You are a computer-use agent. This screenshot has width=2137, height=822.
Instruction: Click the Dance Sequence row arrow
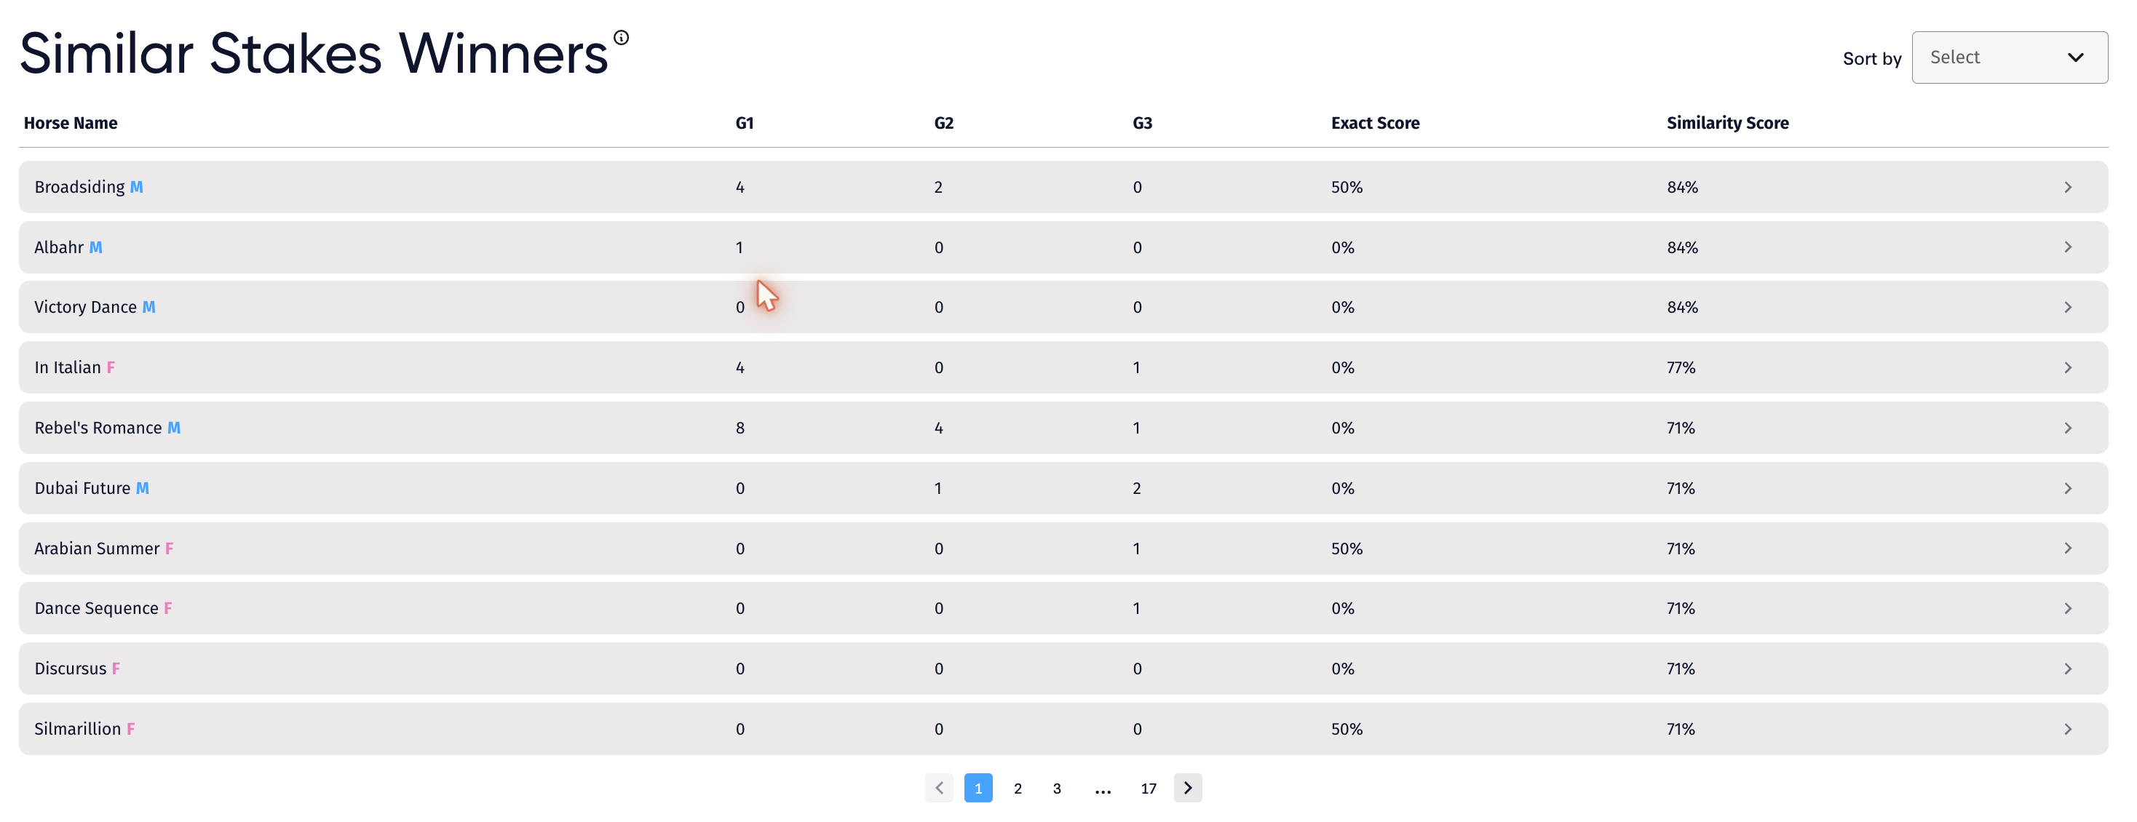(x=2067, y=609)
